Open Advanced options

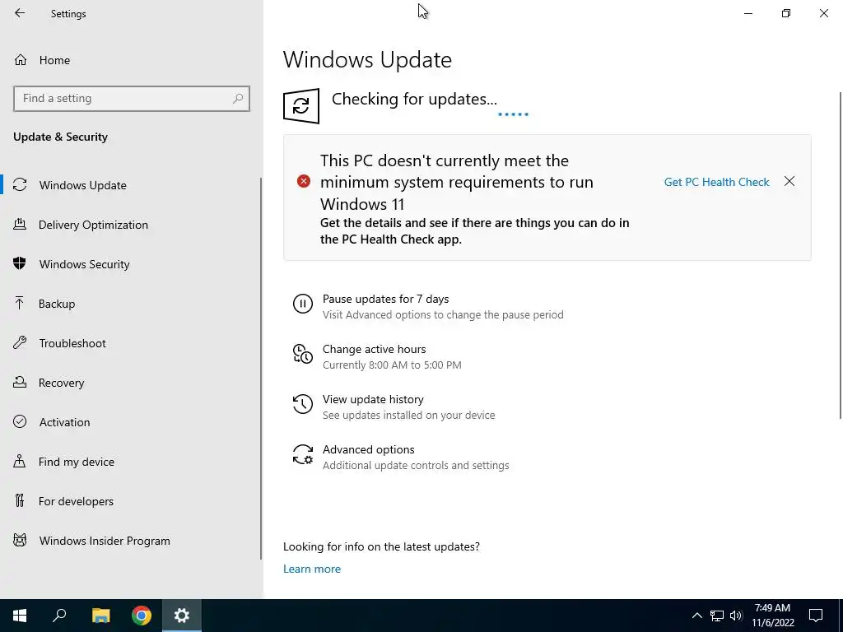[x=368, y=449]
